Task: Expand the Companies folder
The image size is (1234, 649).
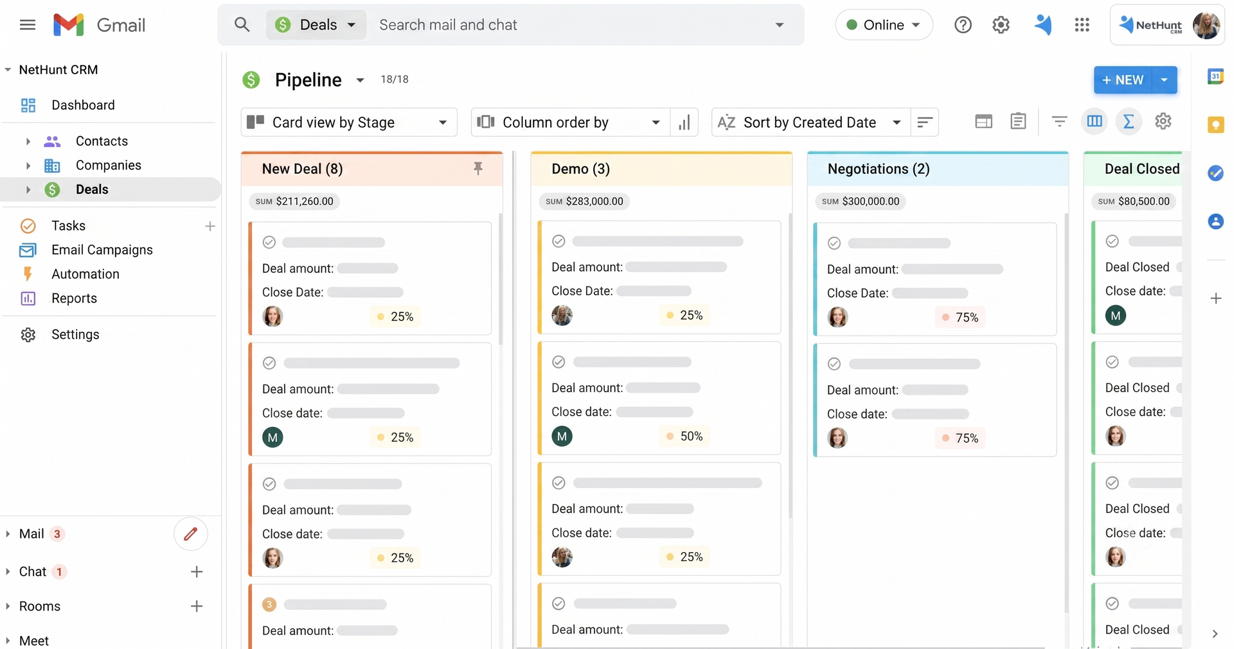Action: tap(28, 166)
